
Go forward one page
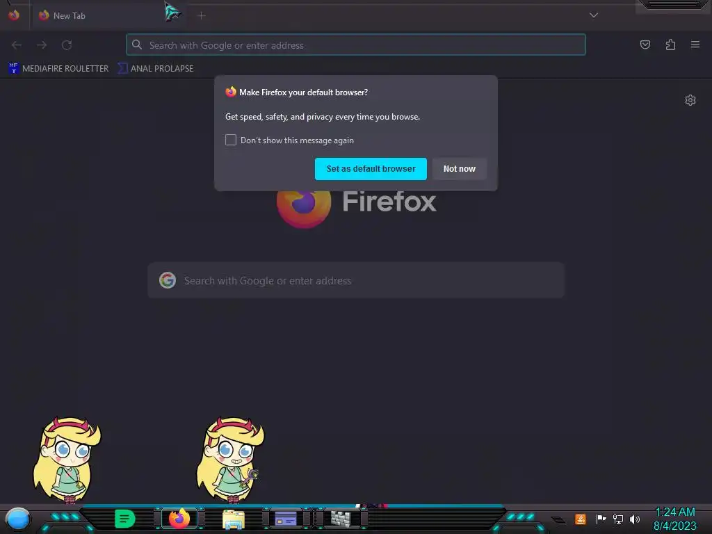pyautogui.click(x=42, y=45)
